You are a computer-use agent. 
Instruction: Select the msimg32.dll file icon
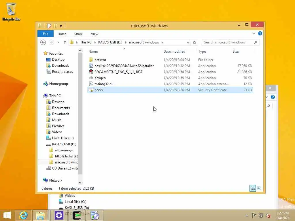(91, 84)
